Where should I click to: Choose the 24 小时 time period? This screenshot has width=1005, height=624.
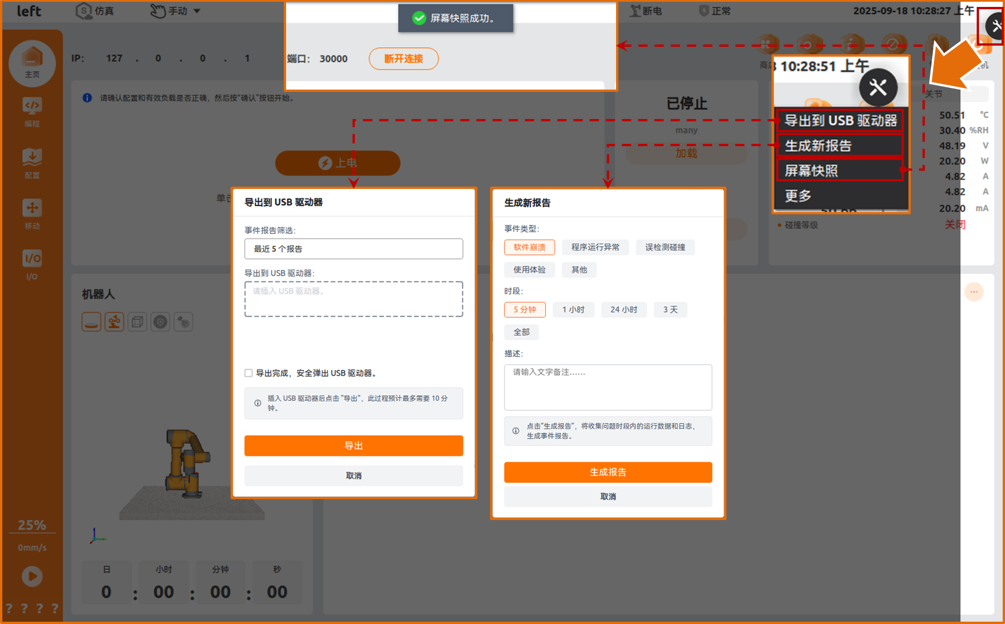624,310
